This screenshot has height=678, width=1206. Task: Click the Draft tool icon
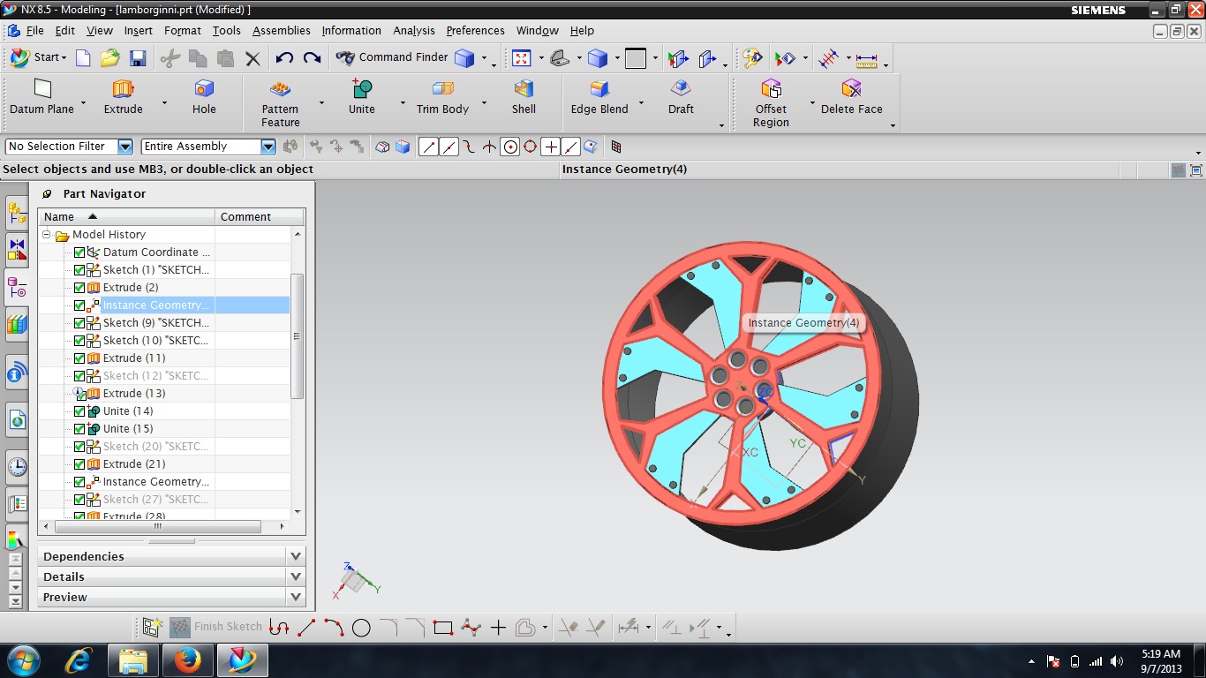[x=681, y=89]
